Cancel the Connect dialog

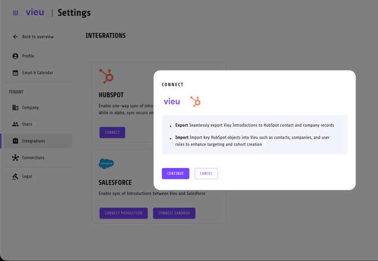[x=206, y=174]
